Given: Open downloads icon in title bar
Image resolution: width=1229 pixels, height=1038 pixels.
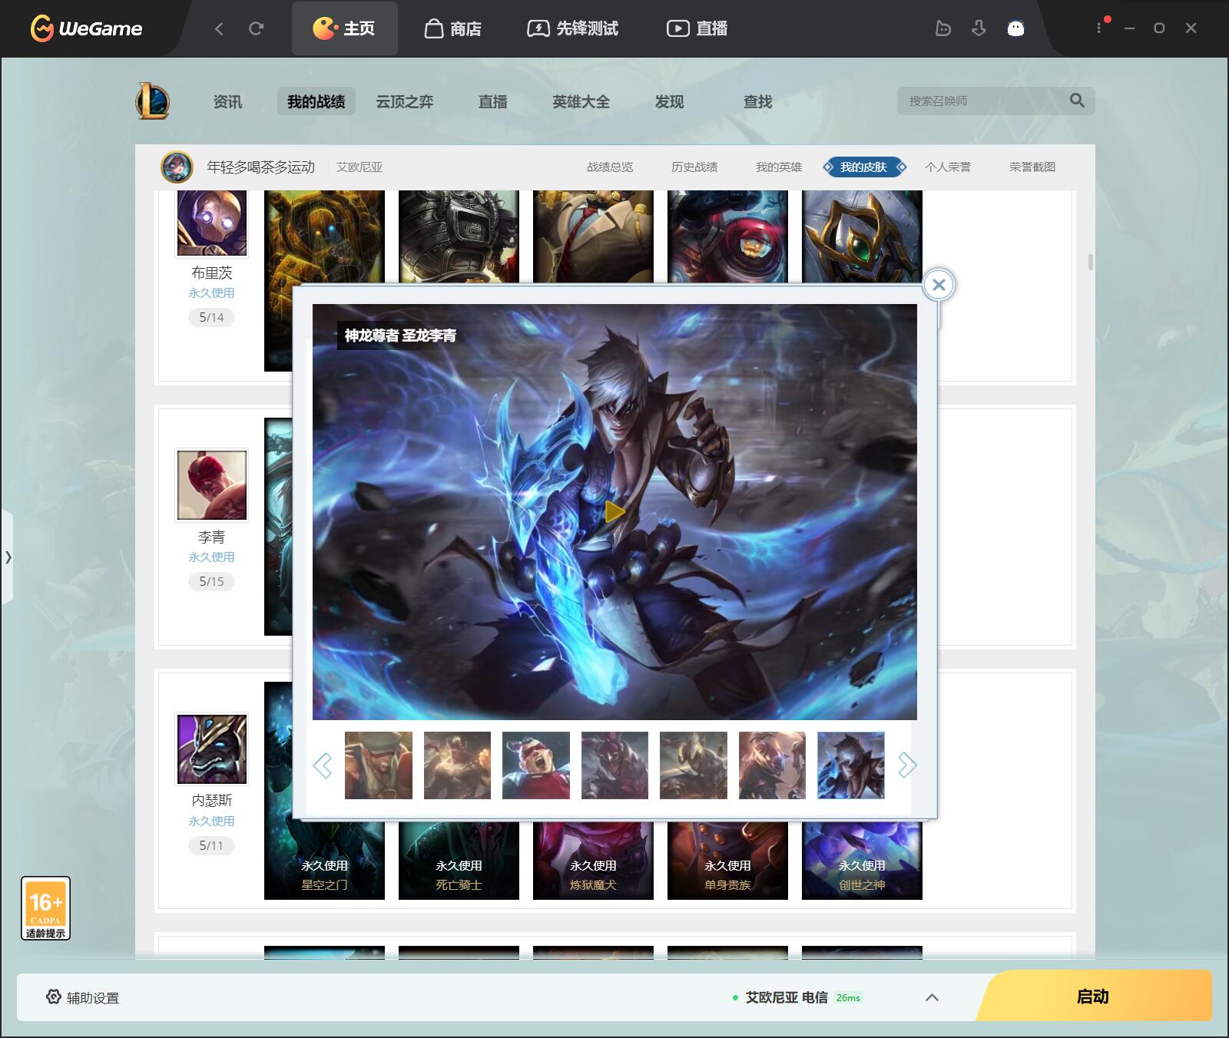Looking at the screenshot, I should 979,28.
